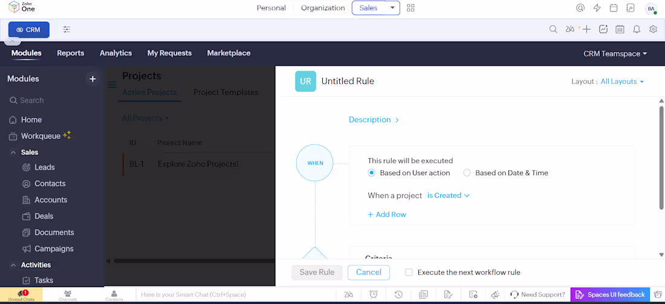Viewport: 665px width, 304px height.
Task: Open the global search icon in toolbar
Action: pyautogui.click(x=553, y=29)
